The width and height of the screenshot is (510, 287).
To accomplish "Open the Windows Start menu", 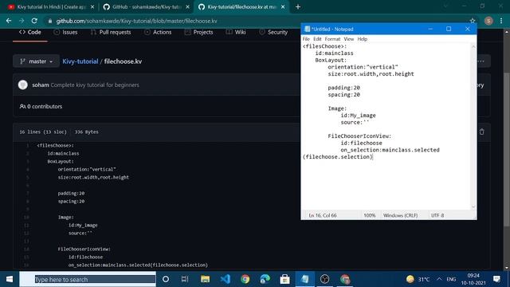I will (10, 279).
